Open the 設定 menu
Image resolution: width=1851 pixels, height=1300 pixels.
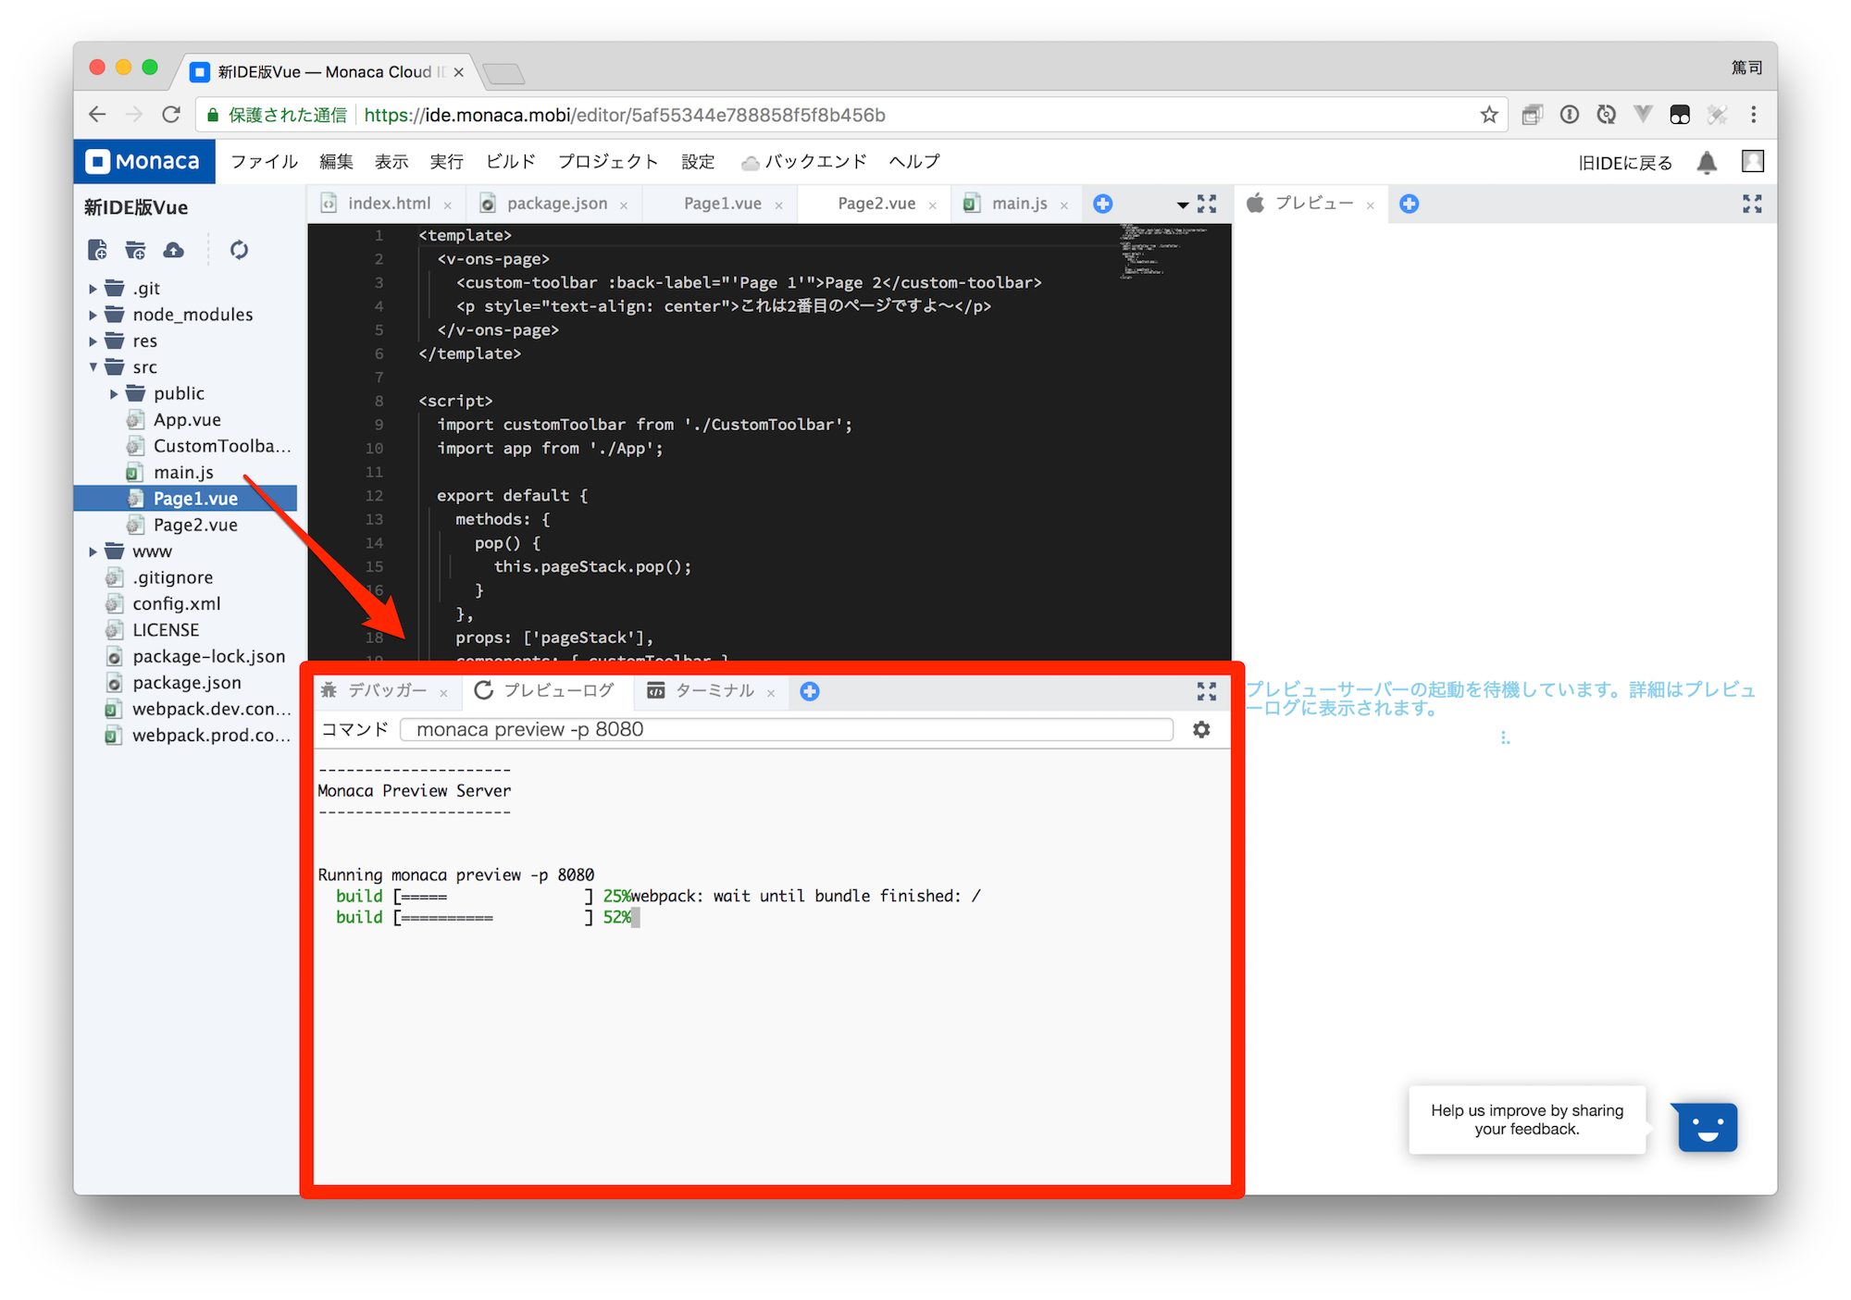pyautogui.click(x=698, y=162)
